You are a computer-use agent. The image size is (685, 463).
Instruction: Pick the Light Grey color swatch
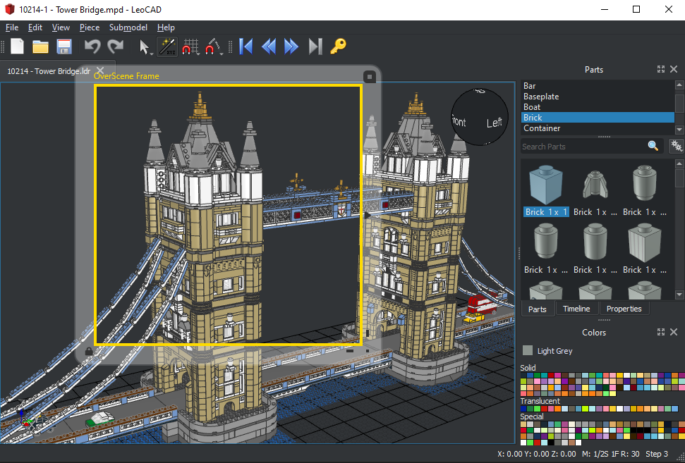[528, 350]
